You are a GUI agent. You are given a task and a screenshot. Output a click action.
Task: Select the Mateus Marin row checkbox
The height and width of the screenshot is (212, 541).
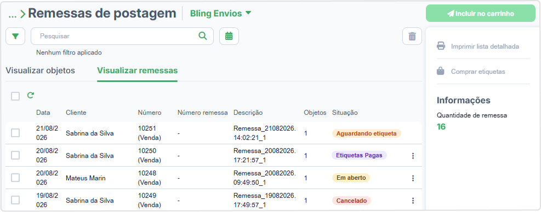point(15,178)
